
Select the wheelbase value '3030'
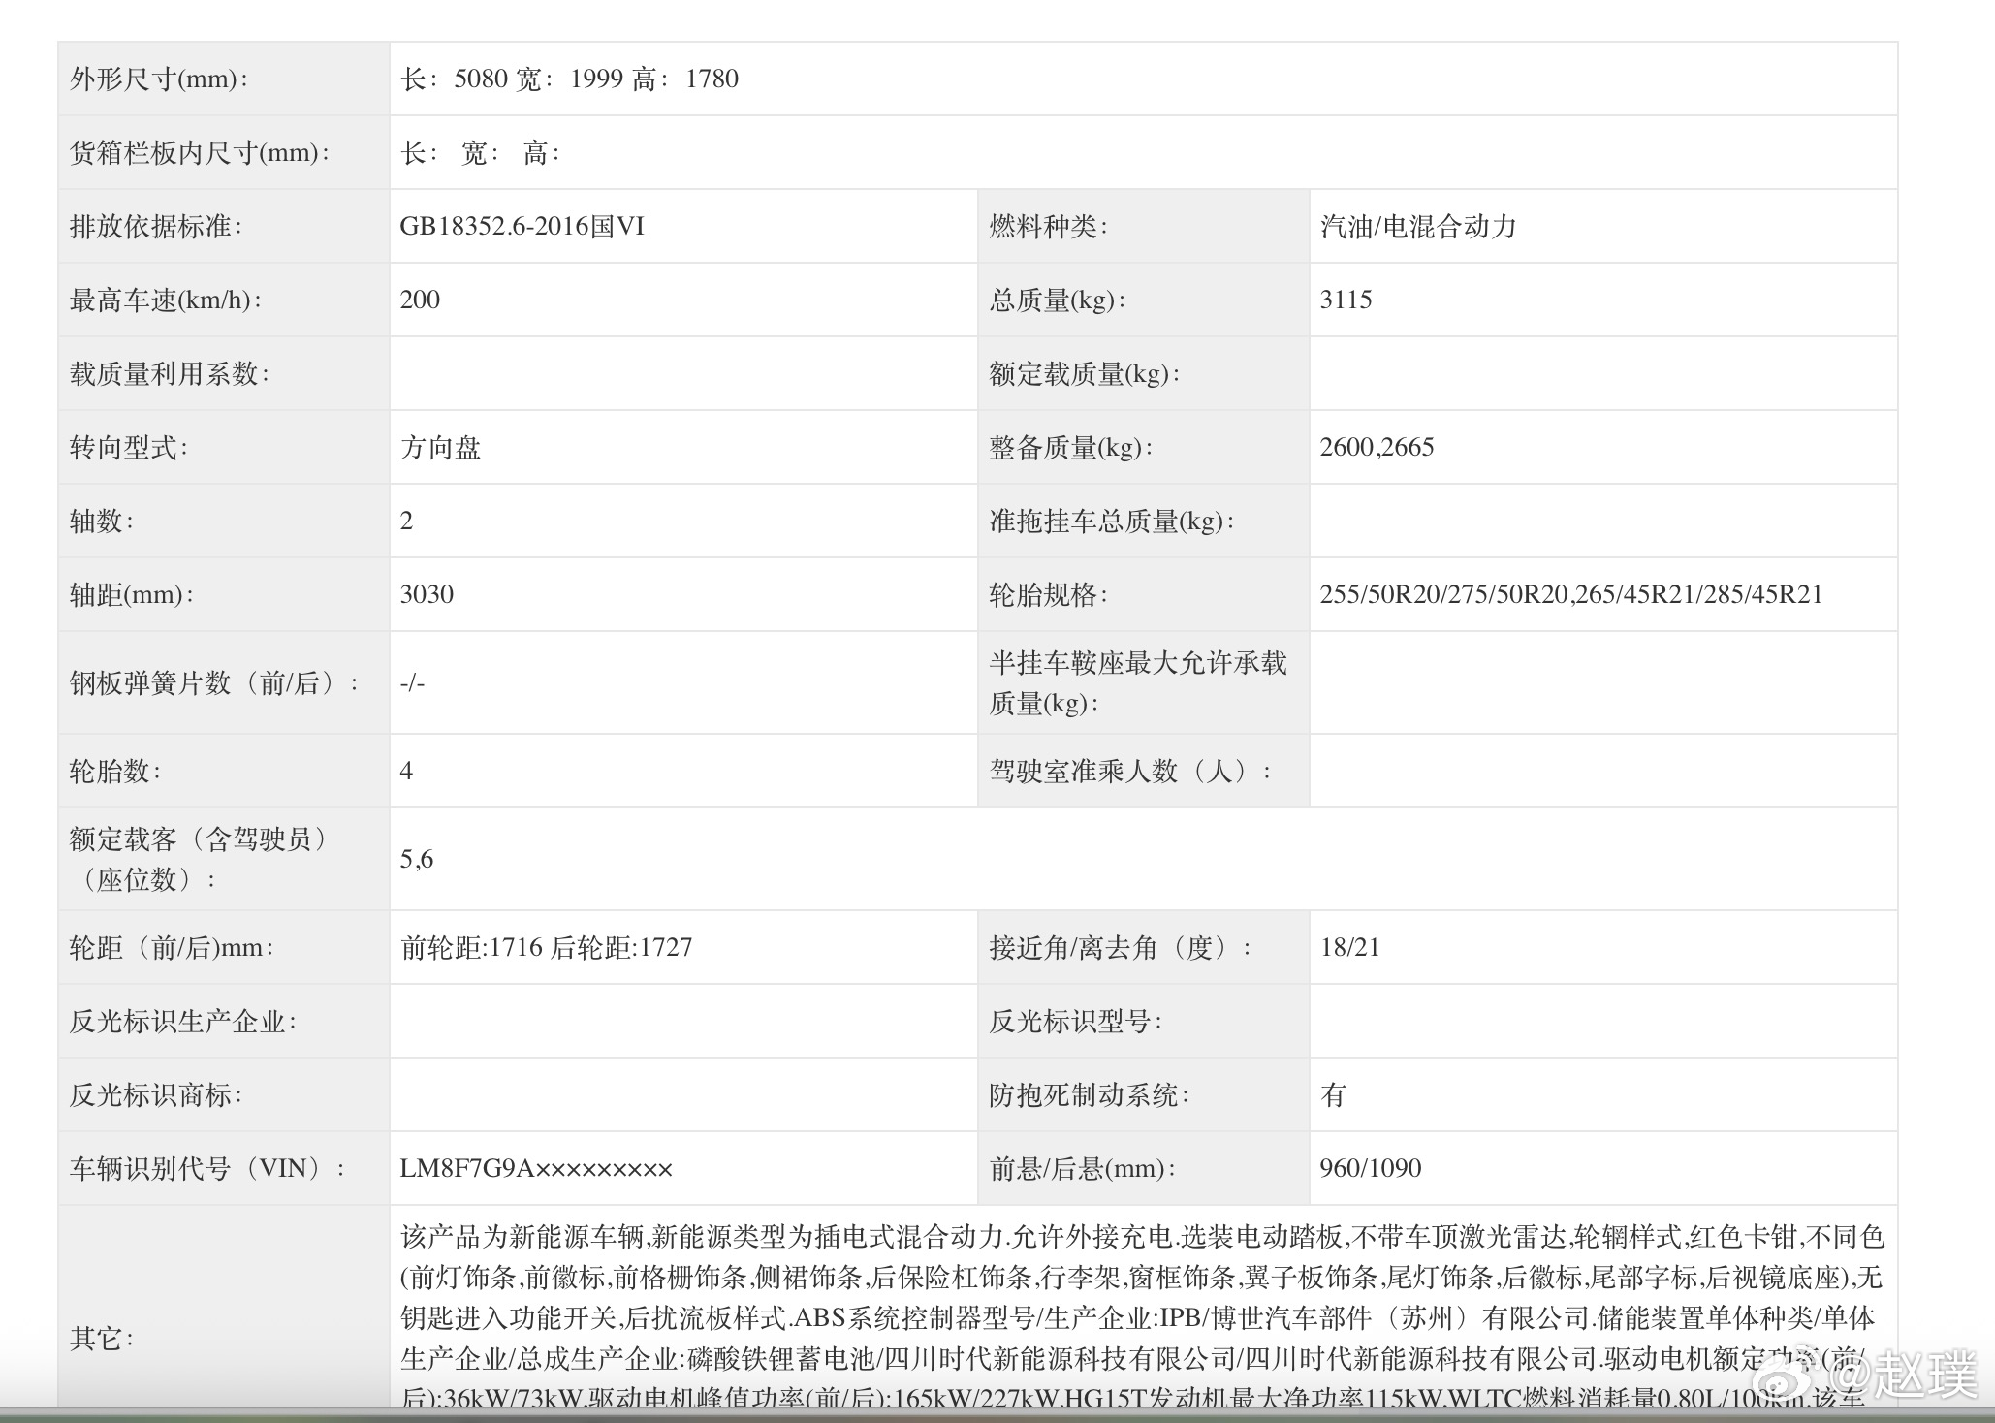[x=427, y=594]
